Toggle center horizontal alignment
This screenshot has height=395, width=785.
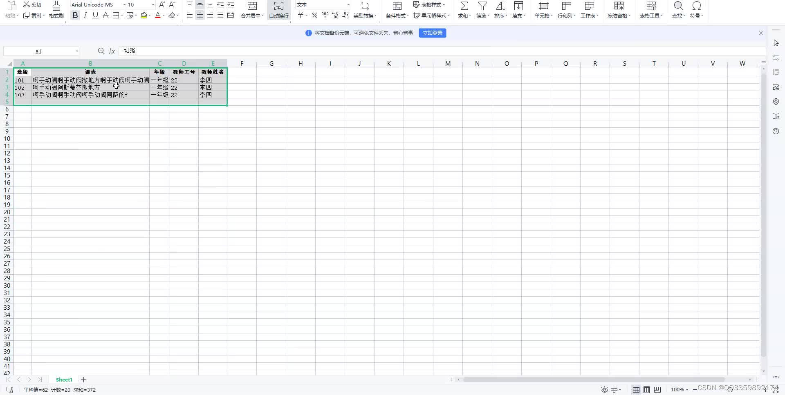tap(200, 16)
